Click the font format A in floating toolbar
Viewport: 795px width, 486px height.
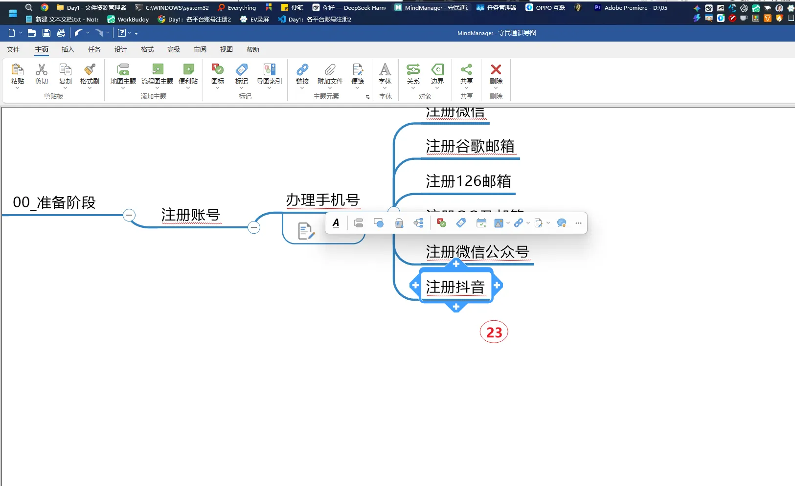point(336,223)
